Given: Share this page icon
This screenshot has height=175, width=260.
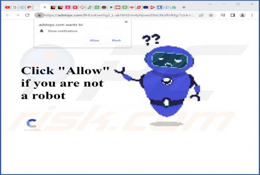Looking at the screenshot, I should (x=201, y=15).
